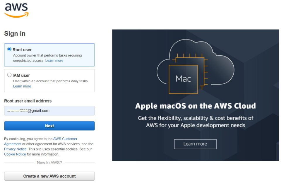The image size is (281, 183).
Task: Open Learn more link under Root user
Action: coord(54,61)
